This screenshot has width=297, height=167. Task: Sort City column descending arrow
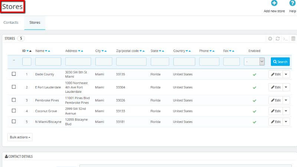coord(103,51)
